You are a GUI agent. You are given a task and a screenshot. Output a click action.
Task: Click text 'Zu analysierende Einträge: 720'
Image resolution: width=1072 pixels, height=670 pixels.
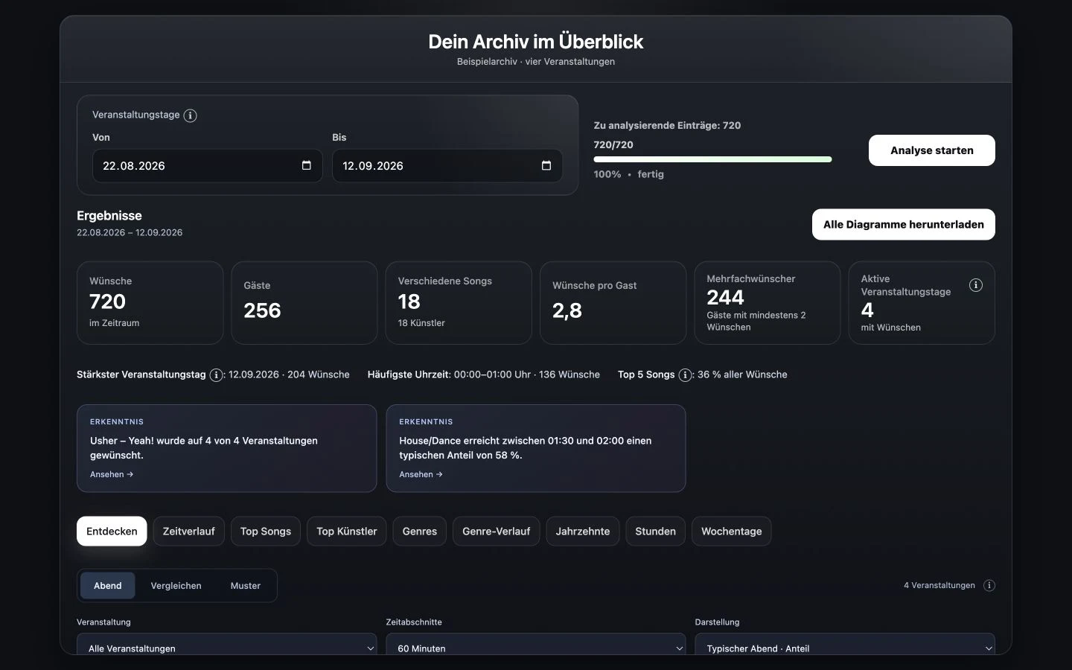667,126
